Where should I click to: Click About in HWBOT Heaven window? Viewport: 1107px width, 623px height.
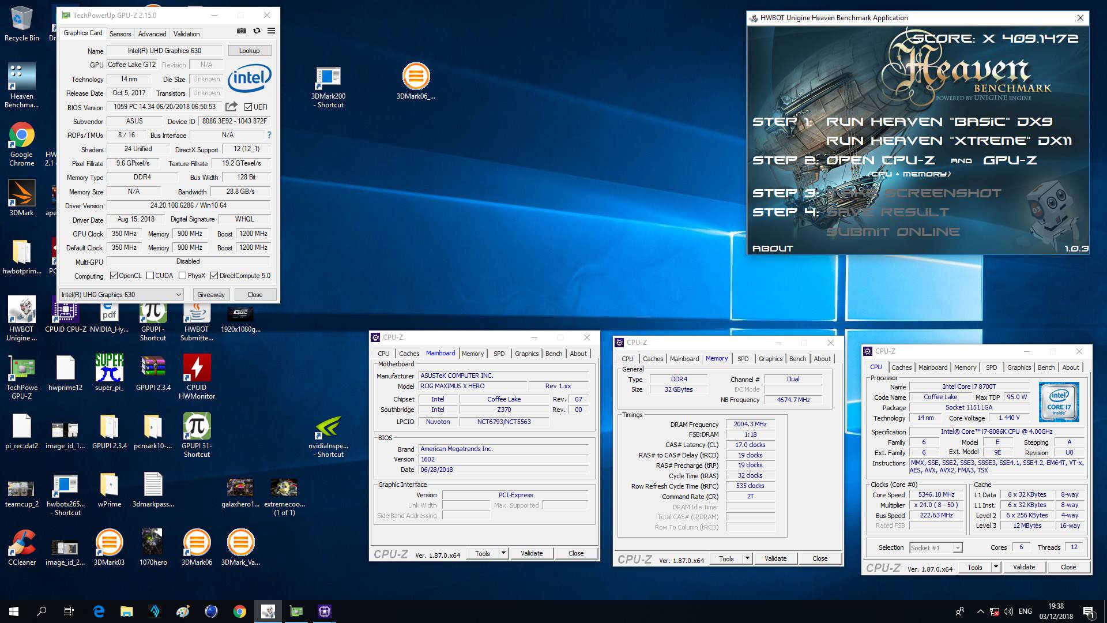pos(773,249)
